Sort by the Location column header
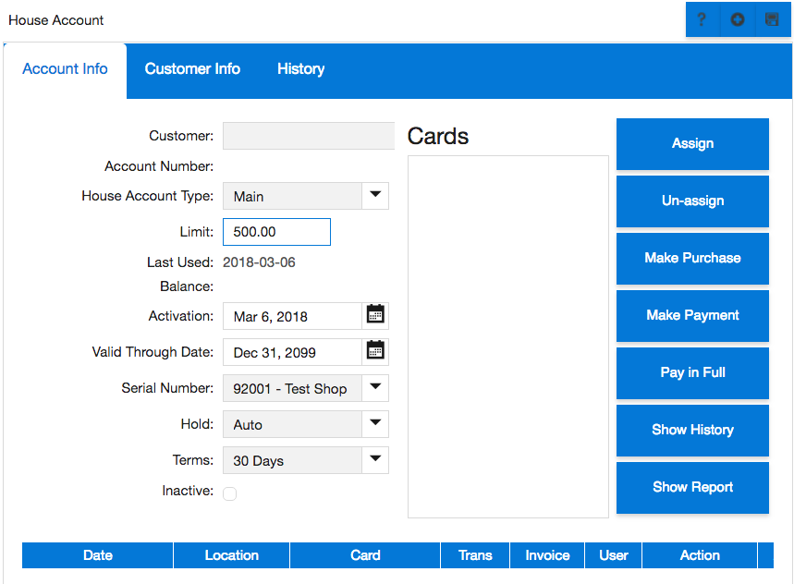The height and width of the screenshot is (584, 794). (x=231, y=555)
